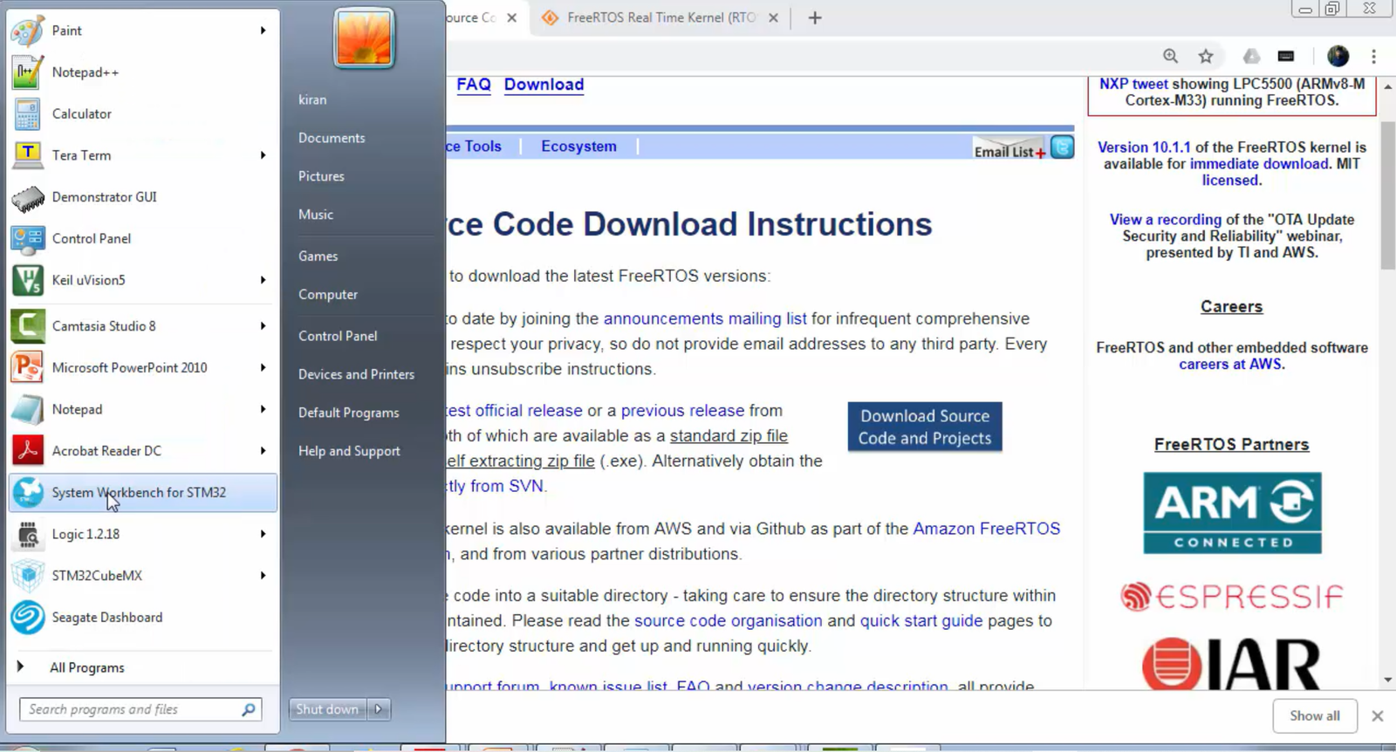Select Computer in Start menu
The image size is (1396, 752).
(x=328, y=295)
